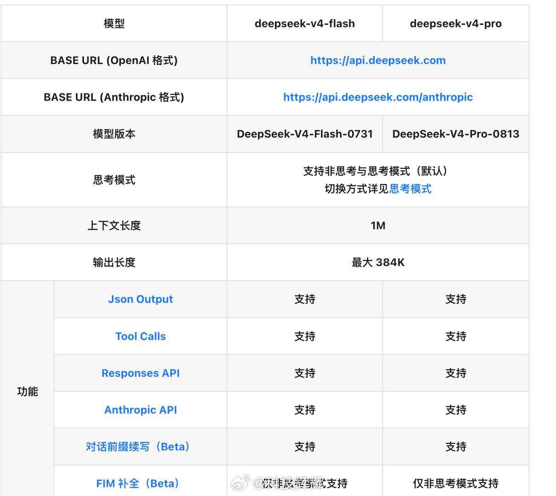This screenshot has width=556, height=496.
Task: Select 支持 for Anthropic API under deepseek-v4-flash
Action: click(305, 410)
